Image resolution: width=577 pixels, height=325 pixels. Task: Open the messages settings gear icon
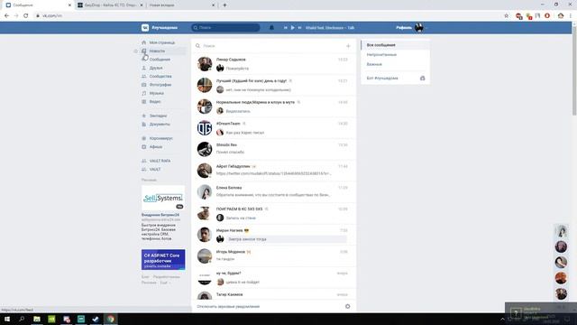click(x=348, y=307)
